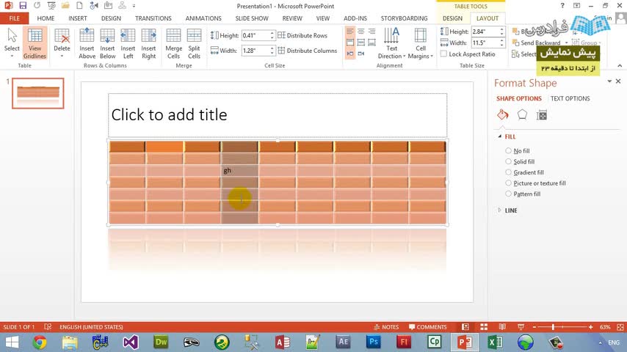This screenshot has height=352, width=627.
Task: Click the Save icon in Quick Access
Action: (23, 6)
